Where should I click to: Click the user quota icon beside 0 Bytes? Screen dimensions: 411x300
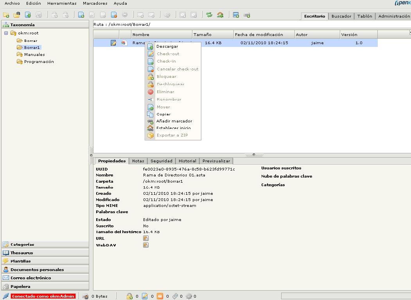point(85,296)
